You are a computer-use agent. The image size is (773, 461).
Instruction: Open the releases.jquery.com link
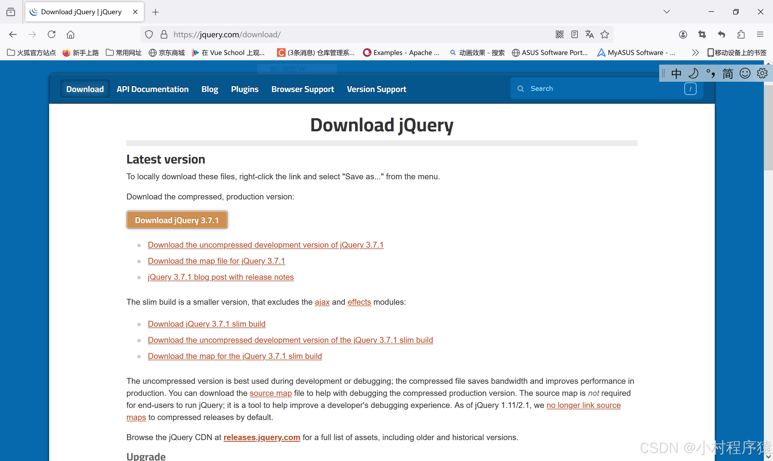(x=262, y=437)
